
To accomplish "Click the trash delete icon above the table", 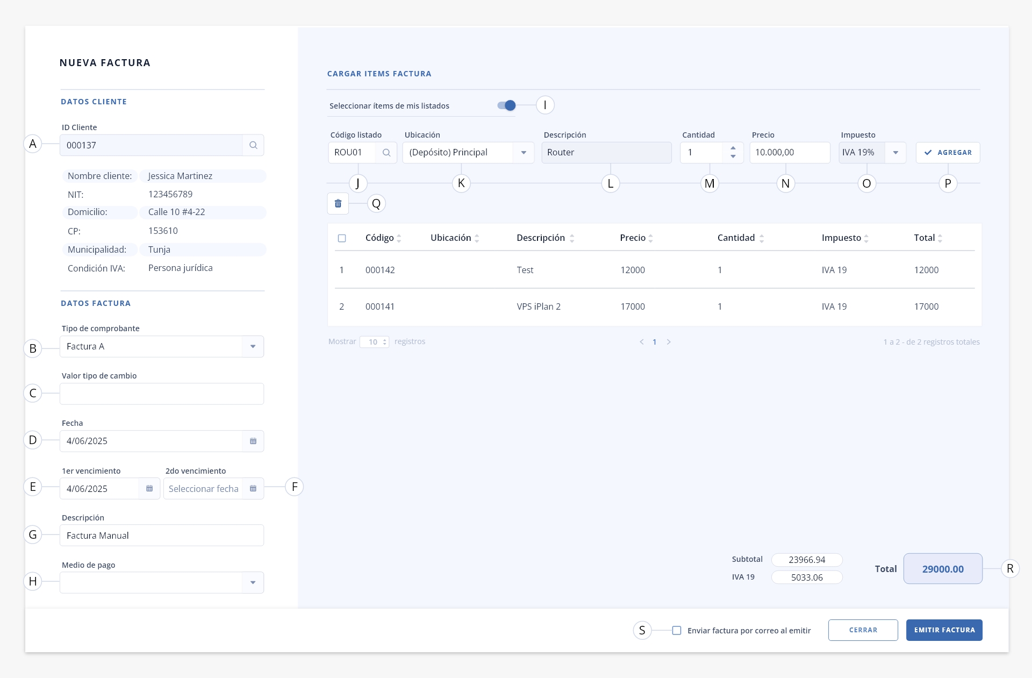I will (x=338, y=204).
